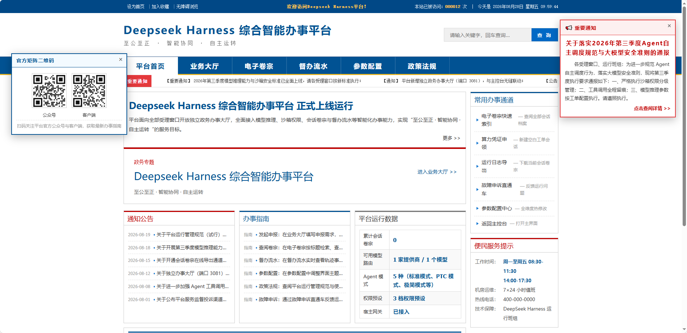Open the 公众号 QR code image
Image resolution: width=687 pixels, height=333 pixels.
pos(49,91)
